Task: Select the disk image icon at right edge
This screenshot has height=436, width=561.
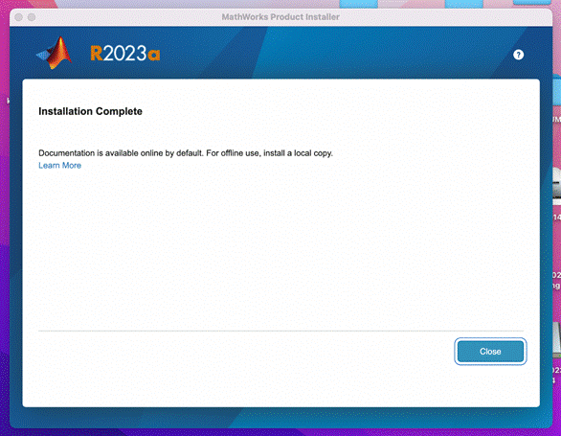Action: 557,186
